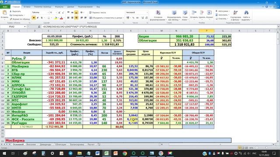Open Telegram from the taskbar

(70, 153)
